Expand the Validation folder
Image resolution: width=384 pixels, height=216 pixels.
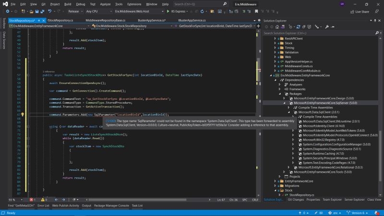tap(275, 52)
